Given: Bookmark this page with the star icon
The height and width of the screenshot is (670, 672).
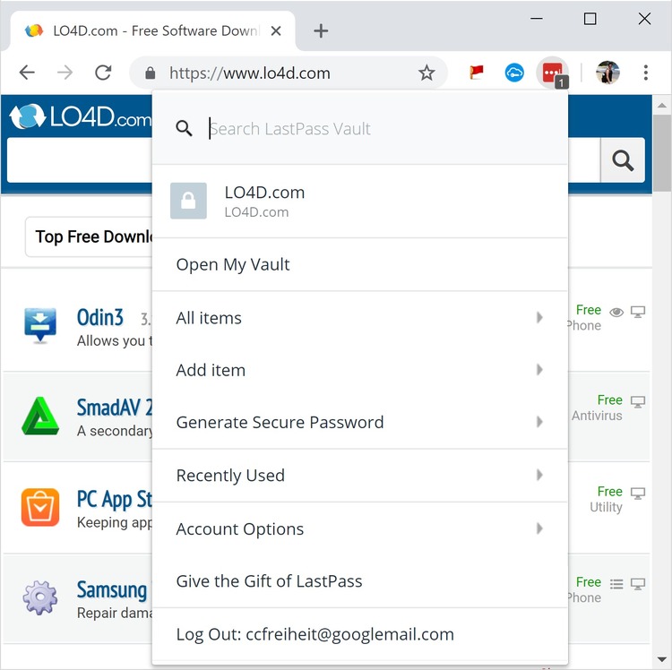Looking at the screenshot, I should click(x=426, y=73).
